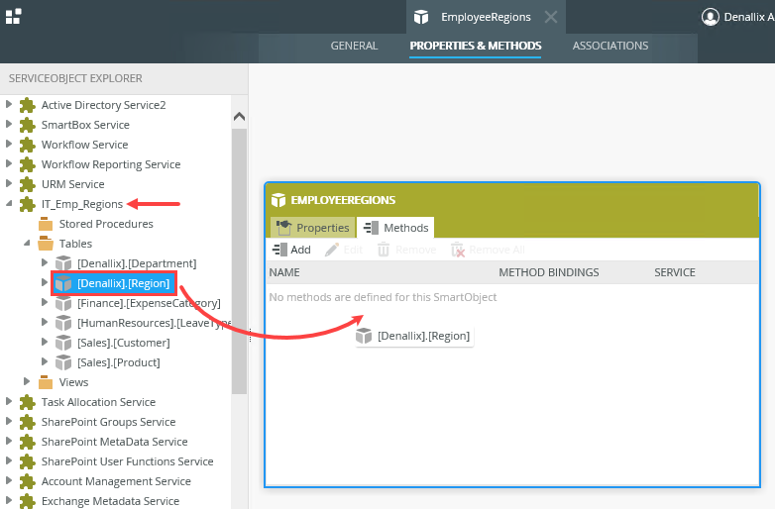Image resolution: width=775 pixels, height=509 pixels.
Task: Click the Remove All methods button
Action: [488, 250]
